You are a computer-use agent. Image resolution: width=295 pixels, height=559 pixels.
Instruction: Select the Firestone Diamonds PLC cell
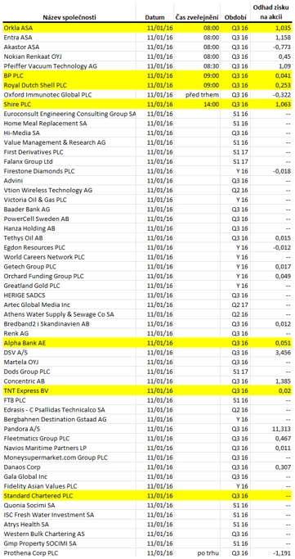(x=69, y=171)
